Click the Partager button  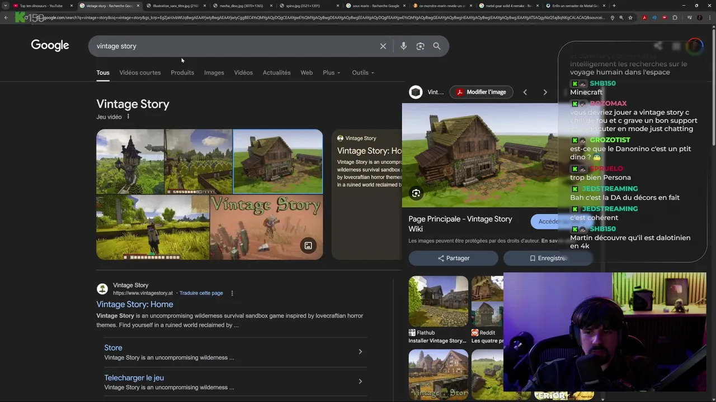tap(453, 259)
